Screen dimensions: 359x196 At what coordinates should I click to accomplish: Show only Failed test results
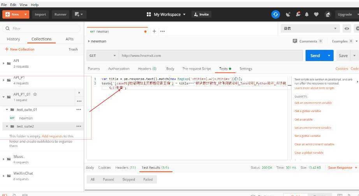(148, 180)
